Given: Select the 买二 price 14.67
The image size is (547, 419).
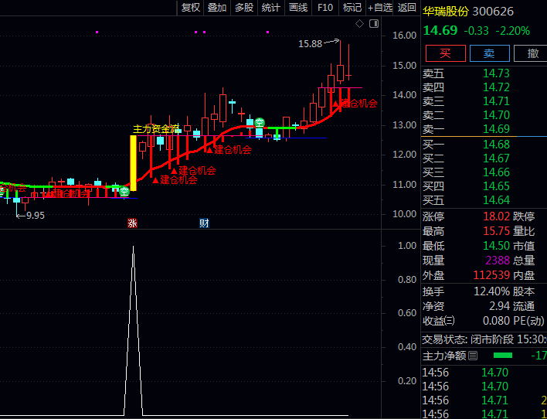Looking at the screenshot, I should click(x=496, y=158).
